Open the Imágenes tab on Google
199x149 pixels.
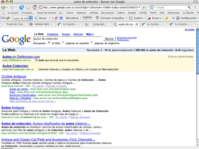click(x=52, y=34)
